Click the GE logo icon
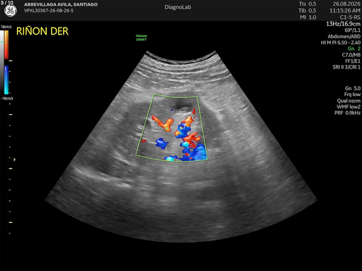This screenshot has height=271, width=362. click(10, 11)
